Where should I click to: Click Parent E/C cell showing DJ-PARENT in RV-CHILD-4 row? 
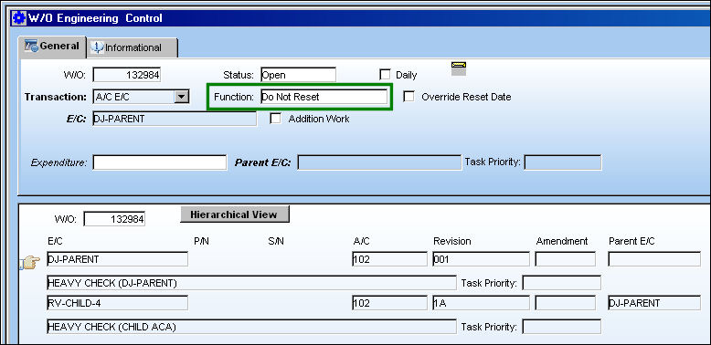point(654,303)
